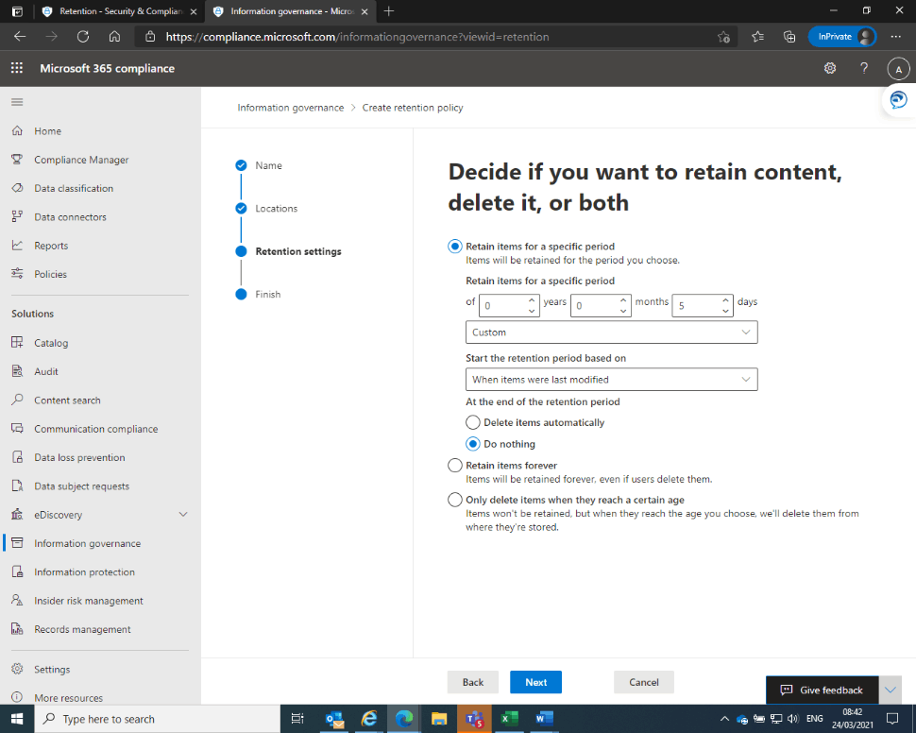Screen dimensions: 916x733
Task: Select the Do nothing option
Action: click(x=472, y=444)
